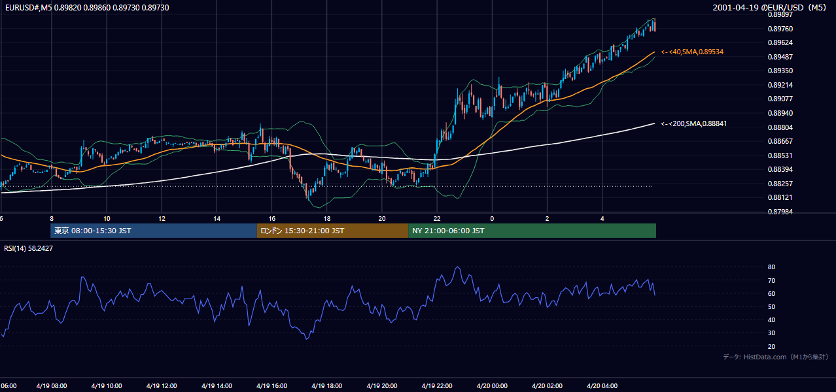The height and width of the screenshot is (392, 836).
Task: Click the 4/19 22:00 bottom time label
Action: click(x=437, y=385)
